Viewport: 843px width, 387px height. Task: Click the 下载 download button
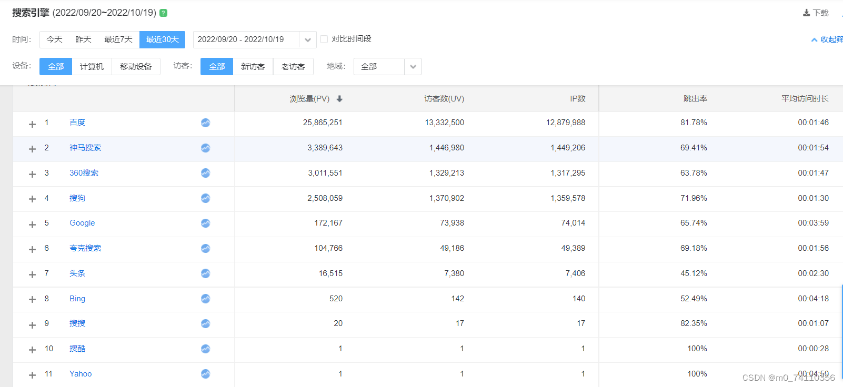coord(816,13)
